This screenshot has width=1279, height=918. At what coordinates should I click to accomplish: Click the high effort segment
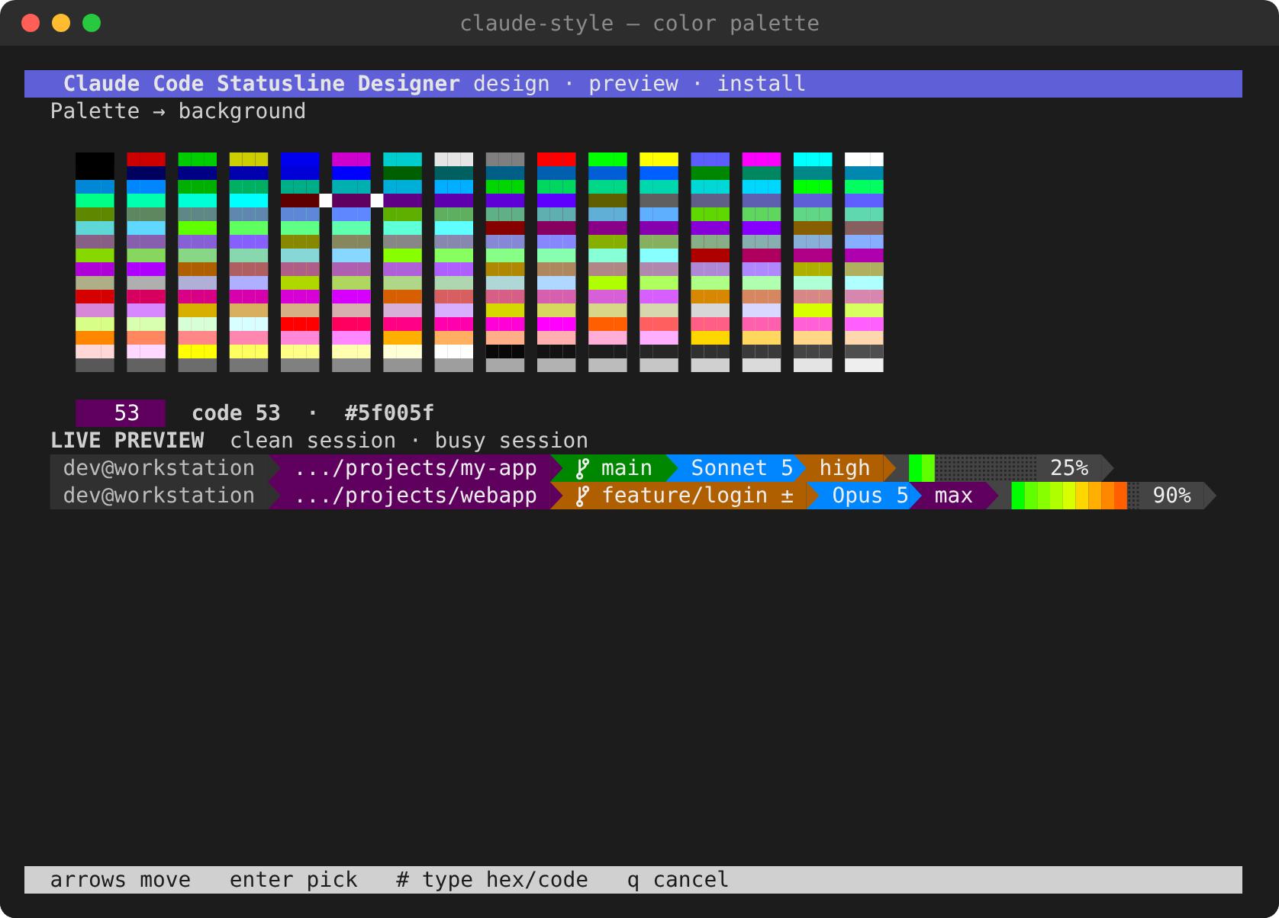click(845, 468)
